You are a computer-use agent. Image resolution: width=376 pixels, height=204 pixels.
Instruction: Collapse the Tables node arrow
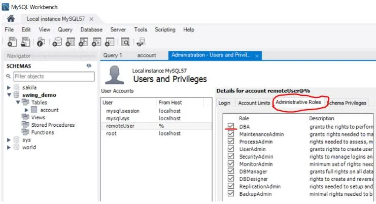(x=18, y=103)
